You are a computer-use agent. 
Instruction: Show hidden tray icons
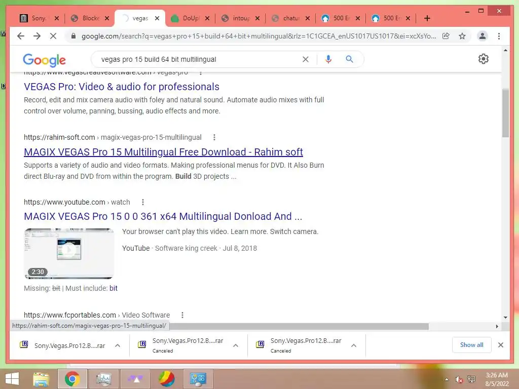[x=447, y=379]
